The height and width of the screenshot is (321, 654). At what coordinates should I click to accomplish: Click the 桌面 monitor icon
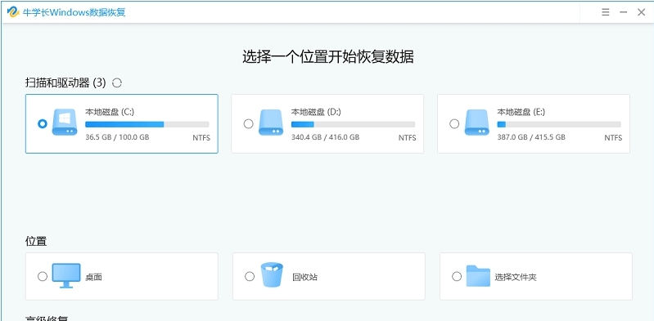[x=66, y=275]
